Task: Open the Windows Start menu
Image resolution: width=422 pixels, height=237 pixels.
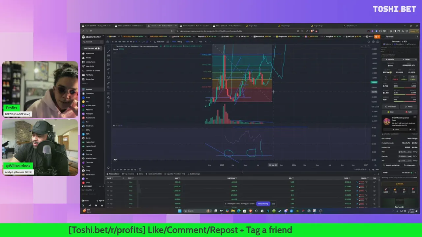Action: tap(180, 211)
